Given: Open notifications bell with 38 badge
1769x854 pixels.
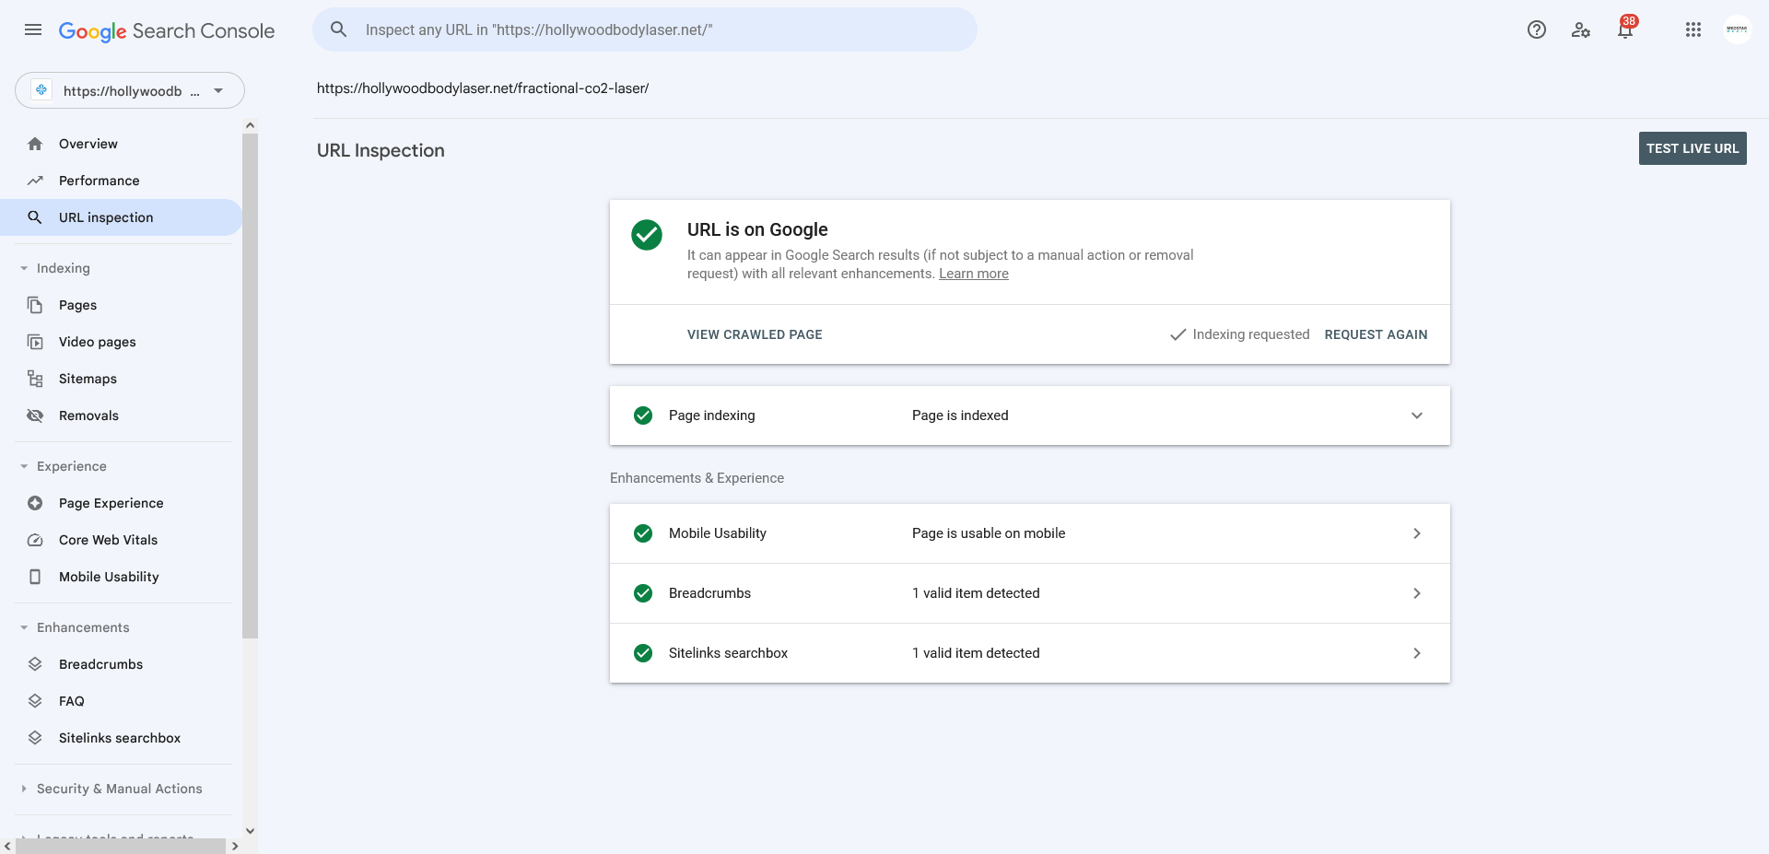Looking at the screenshot, I should 1625,29.
